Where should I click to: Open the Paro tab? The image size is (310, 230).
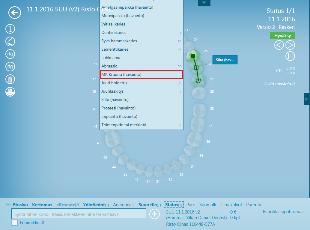click(x=191, y=205)
